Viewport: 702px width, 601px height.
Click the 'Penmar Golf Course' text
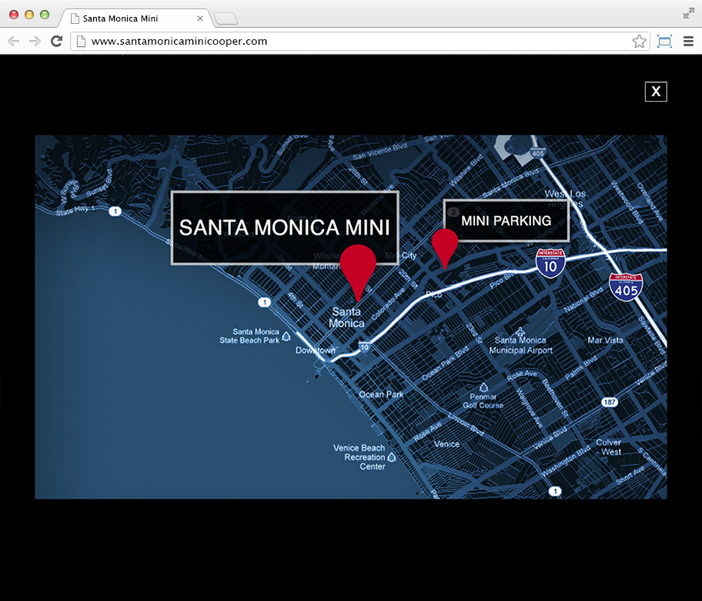point(483,401)
